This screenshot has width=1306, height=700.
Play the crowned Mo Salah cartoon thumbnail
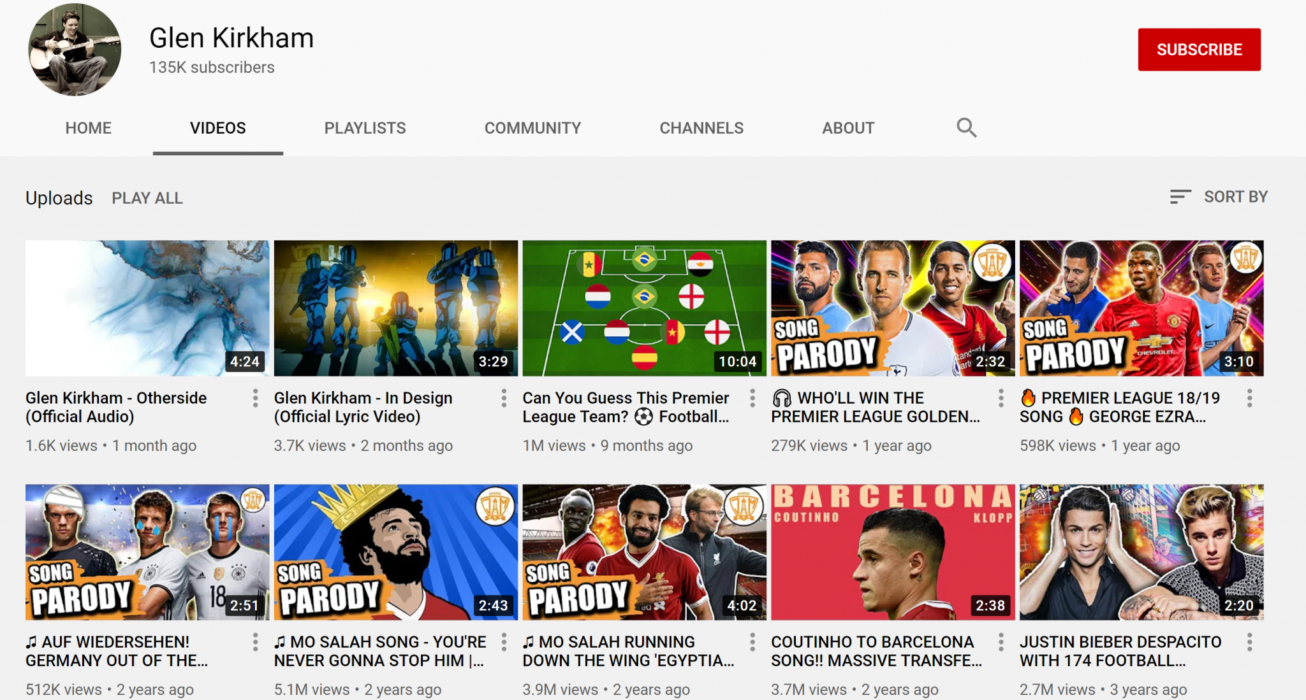396,552
